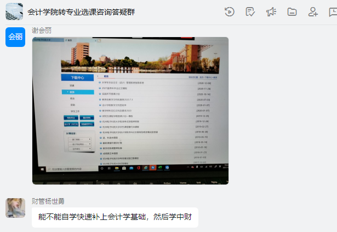The height and width of the screenshot is (232, 337).
Task: Click the blue 会丽 avatar
Action: tap(15, 37)
